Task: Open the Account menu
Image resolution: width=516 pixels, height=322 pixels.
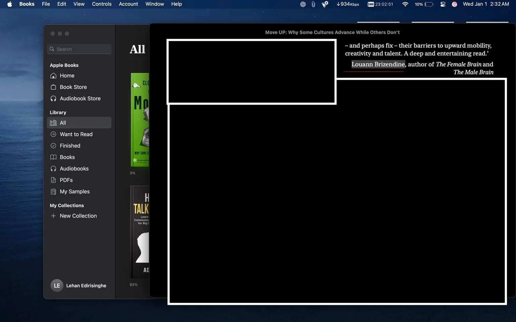Action: [x=128, y=4]
